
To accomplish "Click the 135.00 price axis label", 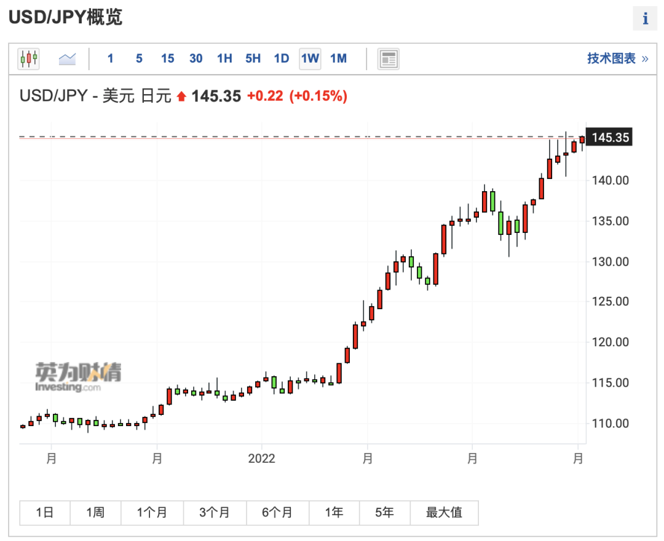I will pos(611,221).
